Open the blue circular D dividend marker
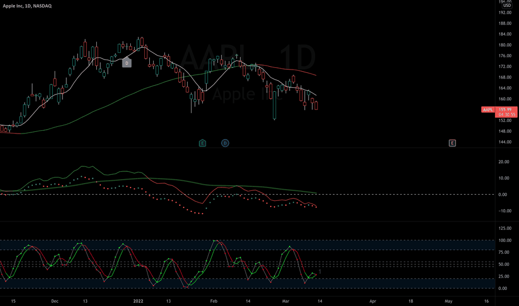 pyautogui.click(x=225, y=143)
